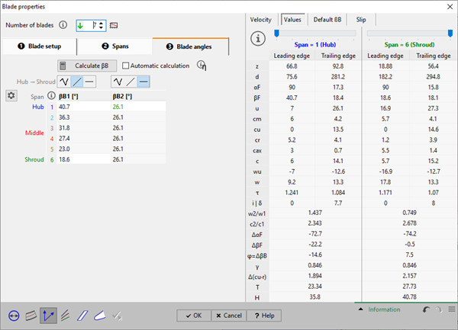This screenshot has width=458, height=330.
Task: Click the w2/w1 hub value 1.437
Action: pos(314,213)
